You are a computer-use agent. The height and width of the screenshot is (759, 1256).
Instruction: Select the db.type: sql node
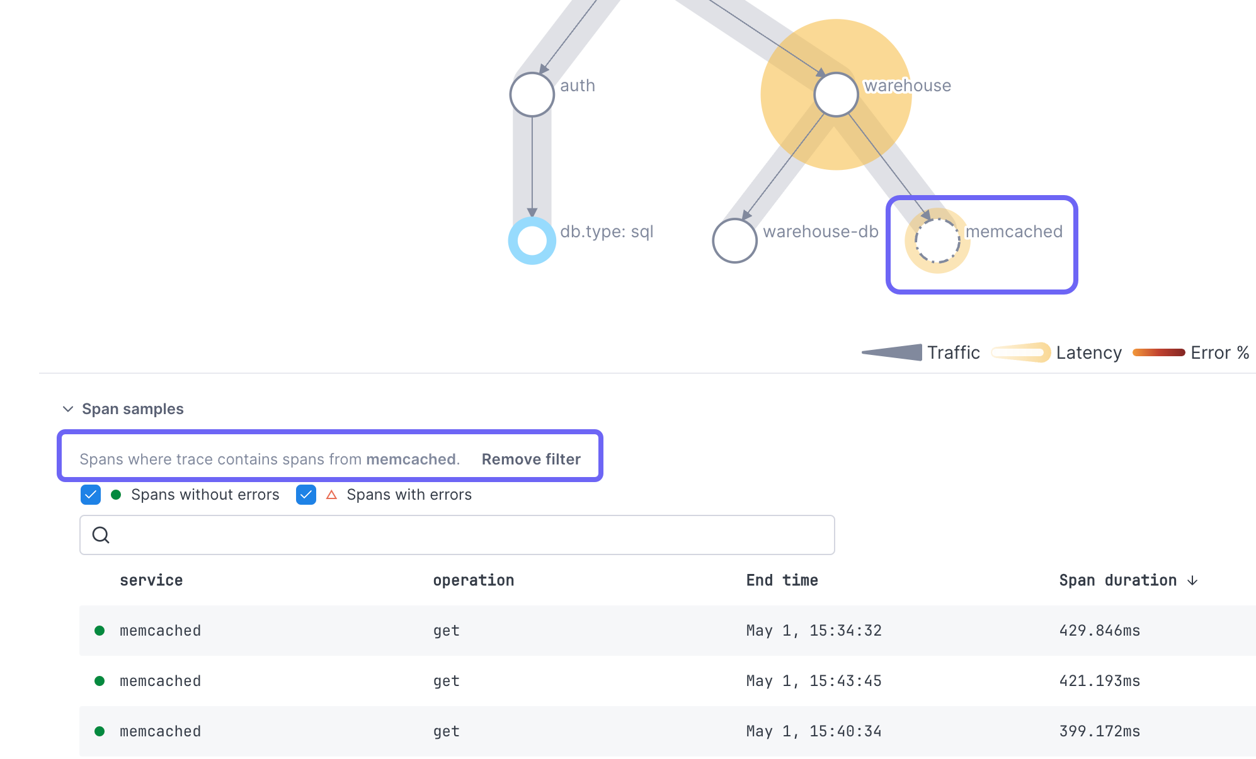click(532, 241)
